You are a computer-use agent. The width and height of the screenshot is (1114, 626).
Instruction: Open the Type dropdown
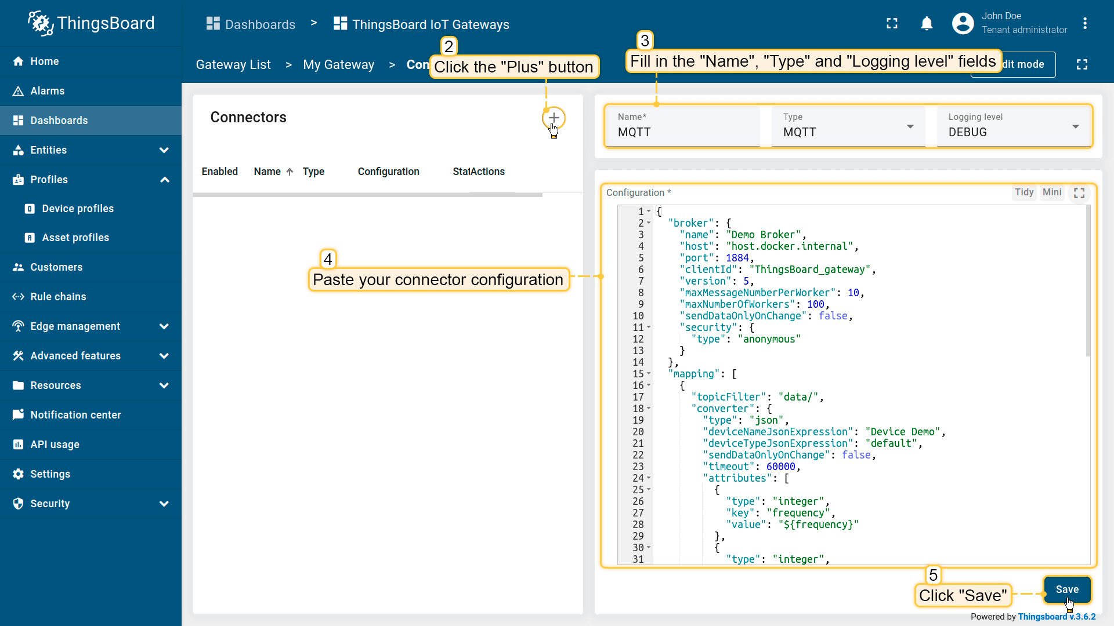pyautogui.click(x=848, y=126)
